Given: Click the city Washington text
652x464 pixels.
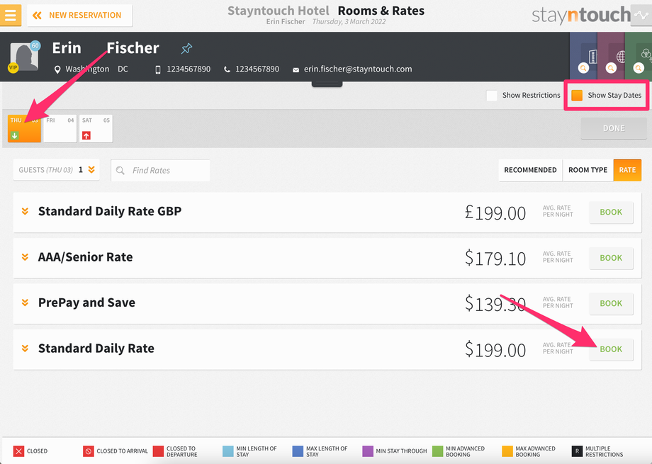Looking at the screenshot, I should [x=87, y=69].
